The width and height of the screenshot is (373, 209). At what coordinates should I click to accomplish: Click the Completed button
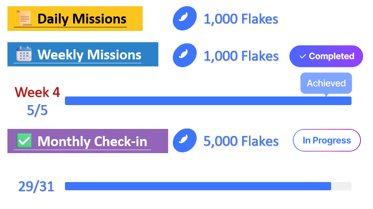326,56
